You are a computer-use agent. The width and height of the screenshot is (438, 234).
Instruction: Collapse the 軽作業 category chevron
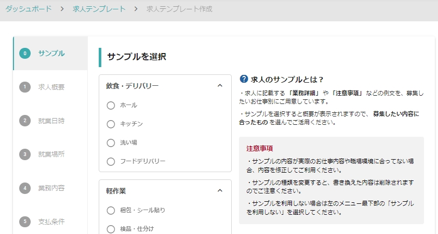coord(220,191)
